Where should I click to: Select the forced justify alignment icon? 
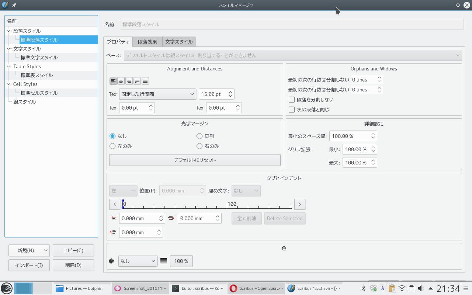145,81
